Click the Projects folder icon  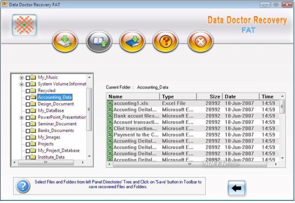click(33, 144)
